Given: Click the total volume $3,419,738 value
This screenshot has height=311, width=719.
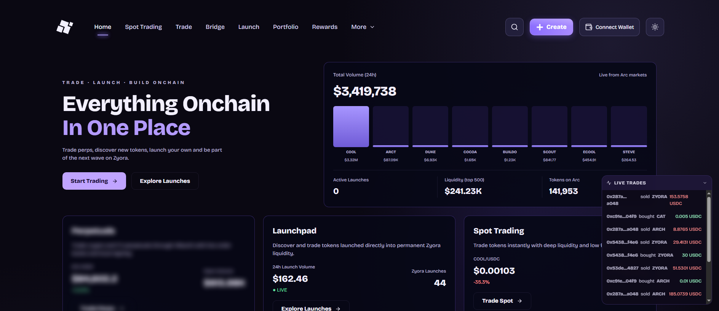Looking at the screenshot, I should coord(365,91).
